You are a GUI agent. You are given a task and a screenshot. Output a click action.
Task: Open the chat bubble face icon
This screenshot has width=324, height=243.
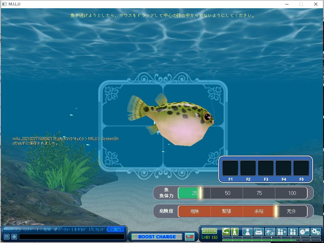click(x=304, y=232)
